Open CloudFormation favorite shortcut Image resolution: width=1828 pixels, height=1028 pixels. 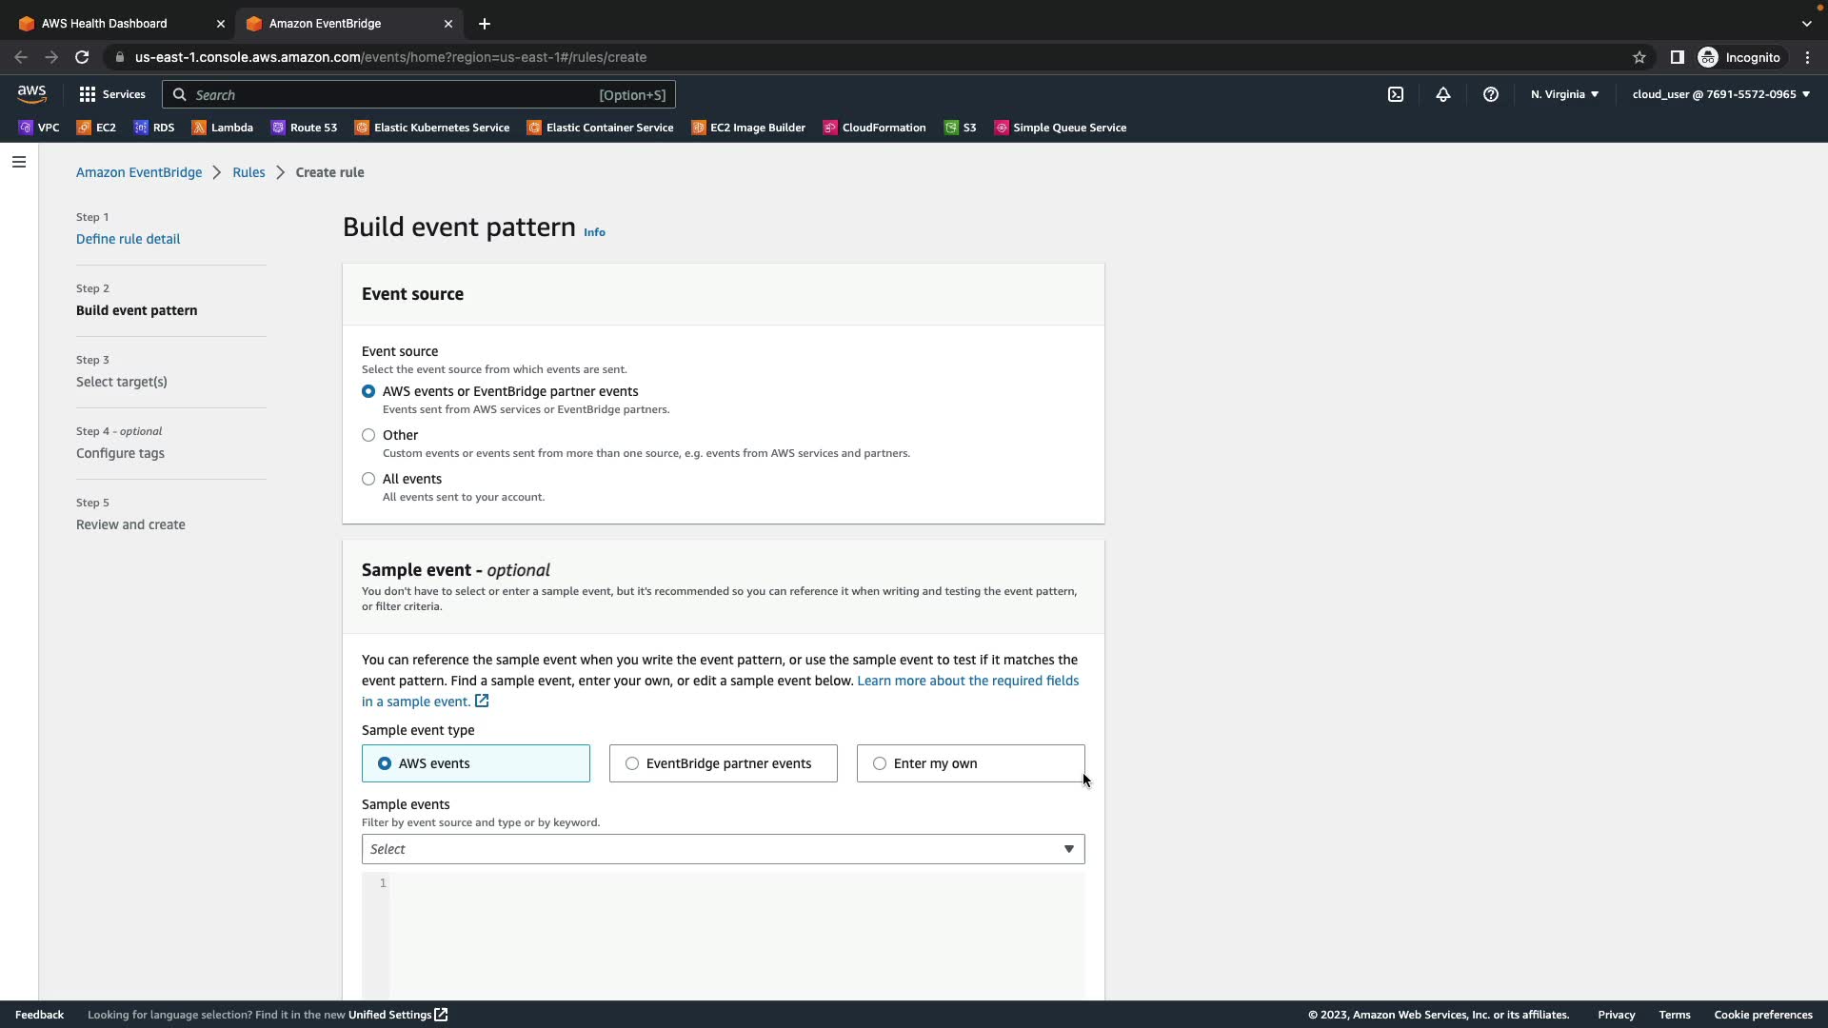tap(874, 128)
